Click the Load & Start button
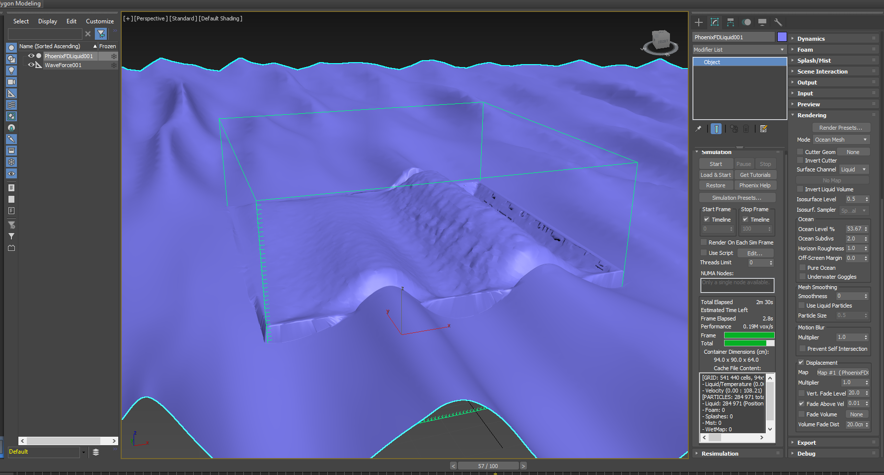This screenshot has height=475, width=884. (716, 175)
